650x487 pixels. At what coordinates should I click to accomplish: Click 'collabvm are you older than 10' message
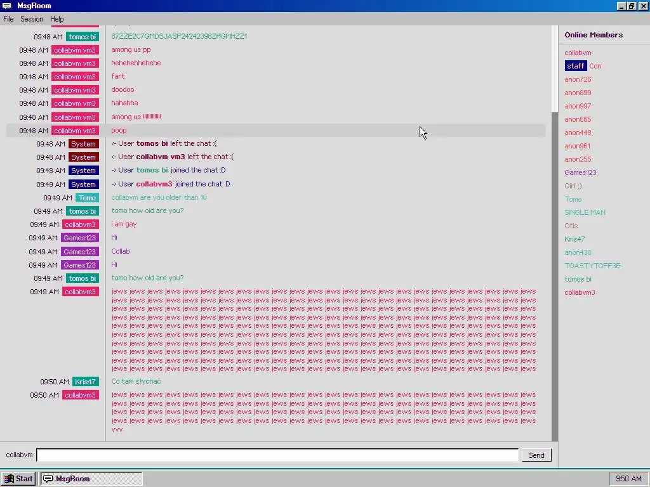pyautogui.click(x=159, y=198)
